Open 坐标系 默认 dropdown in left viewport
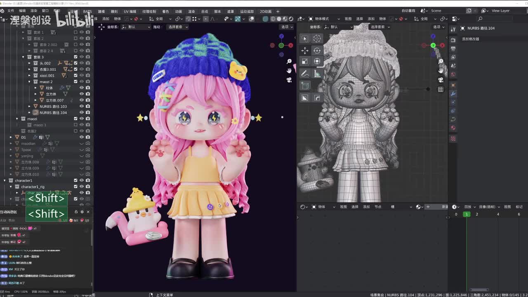The height and width of the screenshot is (297, 528). click(x=136, y=27)
